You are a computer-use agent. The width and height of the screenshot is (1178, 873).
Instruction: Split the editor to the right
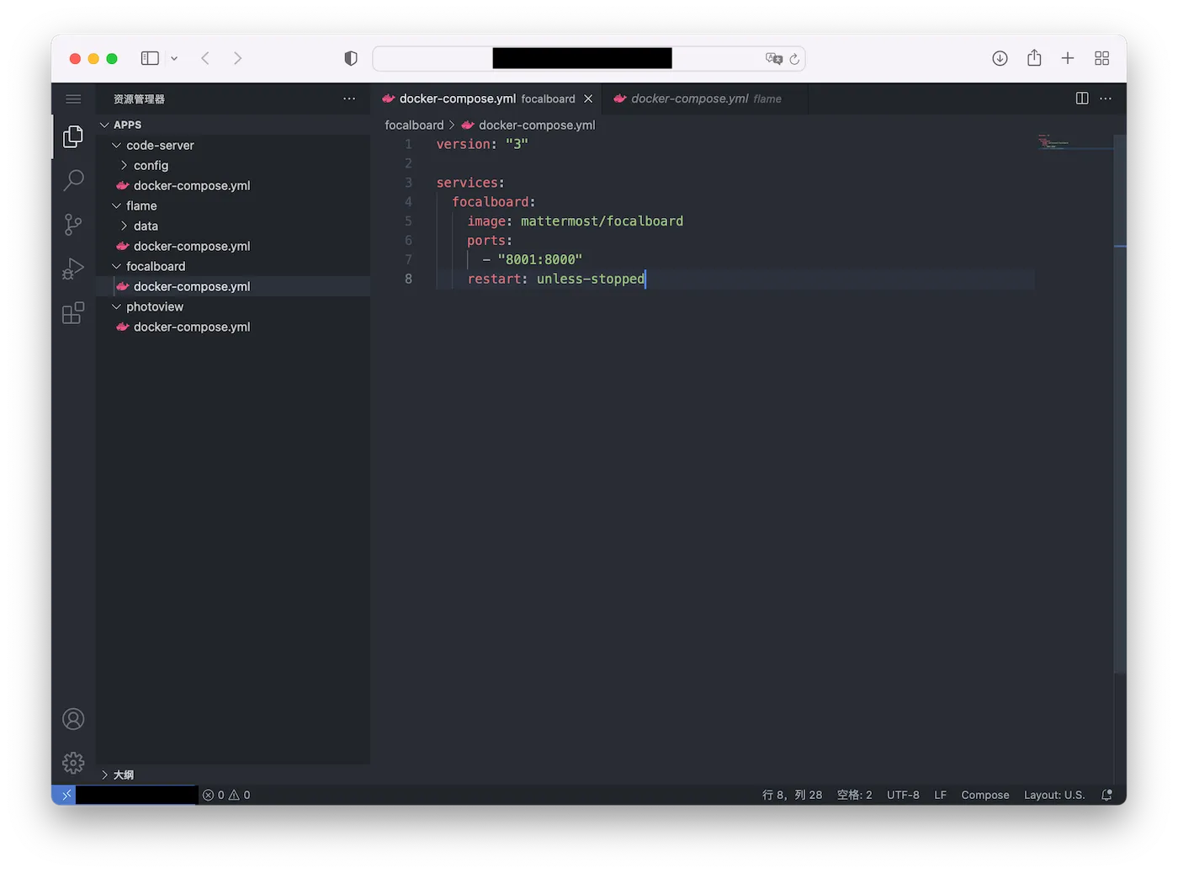[1082, 98]
